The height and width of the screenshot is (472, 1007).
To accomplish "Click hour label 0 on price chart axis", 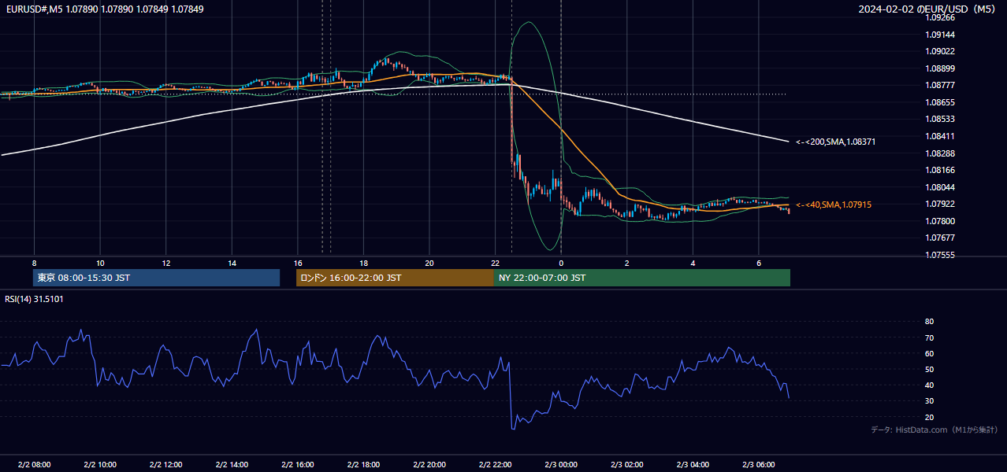I will tap(561, 263).
